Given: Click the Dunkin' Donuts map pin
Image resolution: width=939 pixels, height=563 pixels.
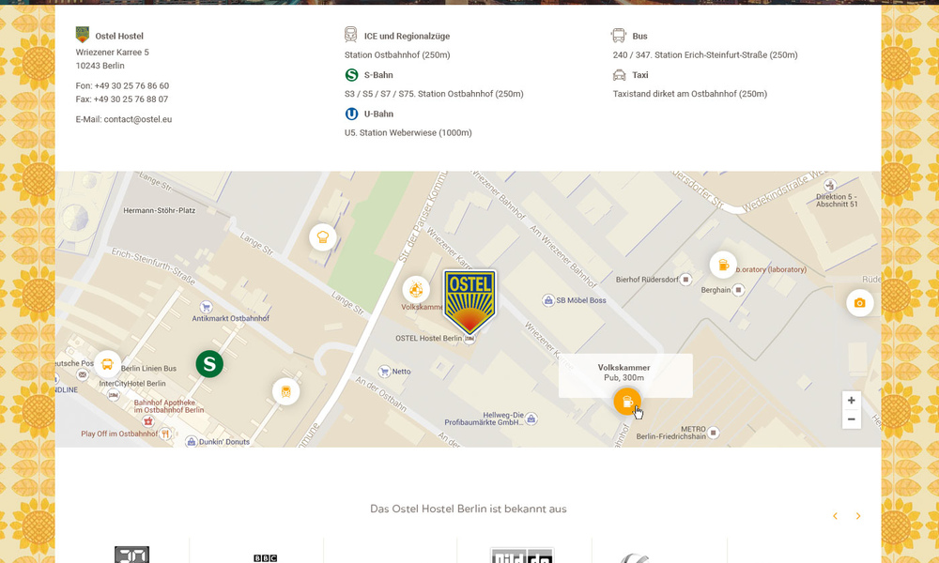Looking at the screenshot, I should point(191,442).
